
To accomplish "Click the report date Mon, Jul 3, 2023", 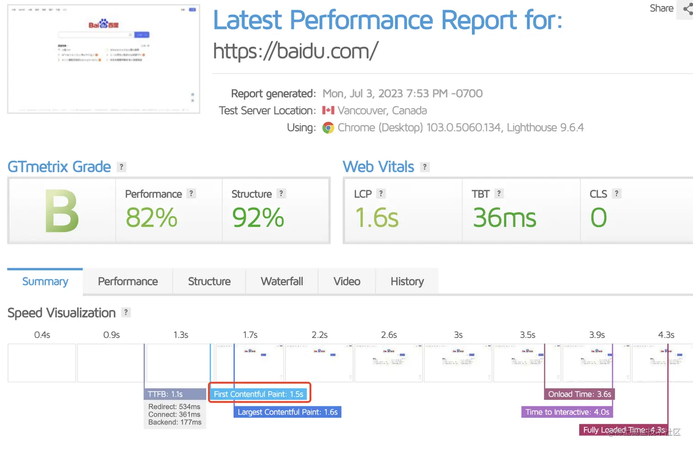I will [x=402, y=93].
